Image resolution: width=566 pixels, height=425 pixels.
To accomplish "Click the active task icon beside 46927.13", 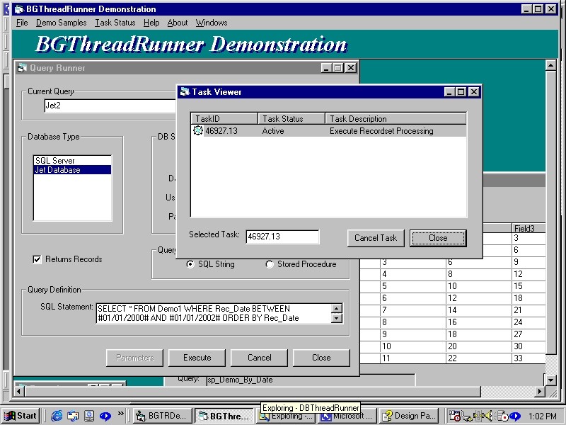I will tap(198, 131).
